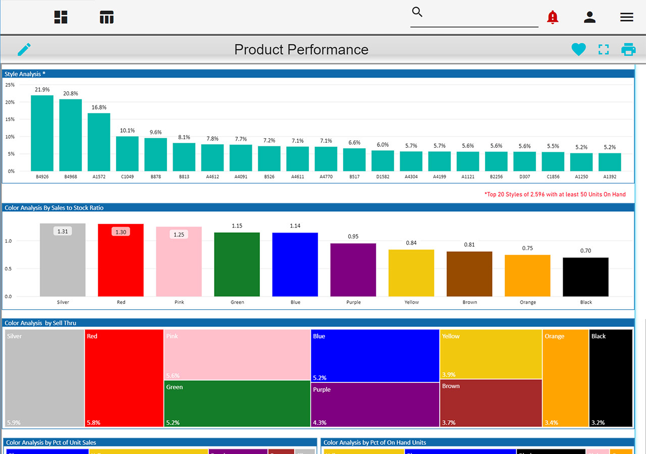
Task: Click the Color Analysis by Pct of On Hand Units header
Action: click(x=477, y=442)
